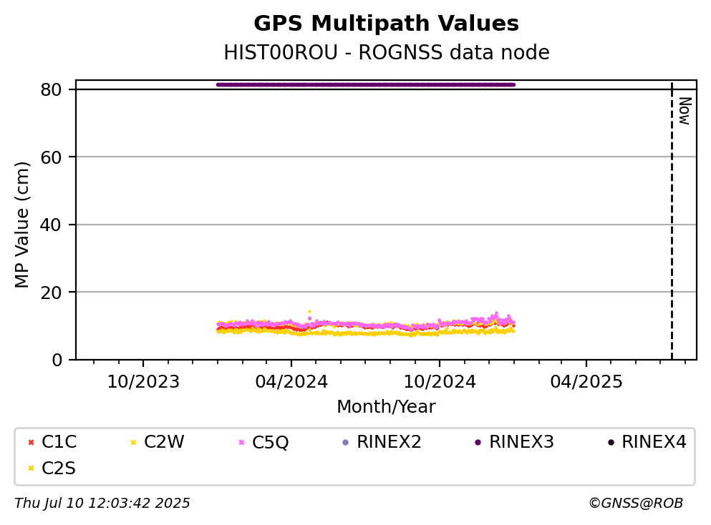
Task: Click the chart title GPS Multipath Values
Action: (x=387, y=24)
